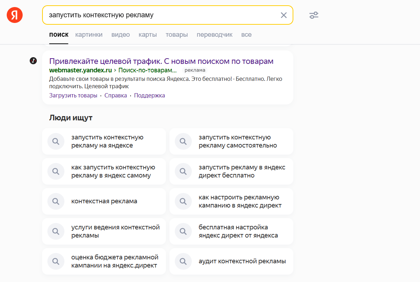
Task: Open the 'товары' tab
Action: [x=177, y=35]
